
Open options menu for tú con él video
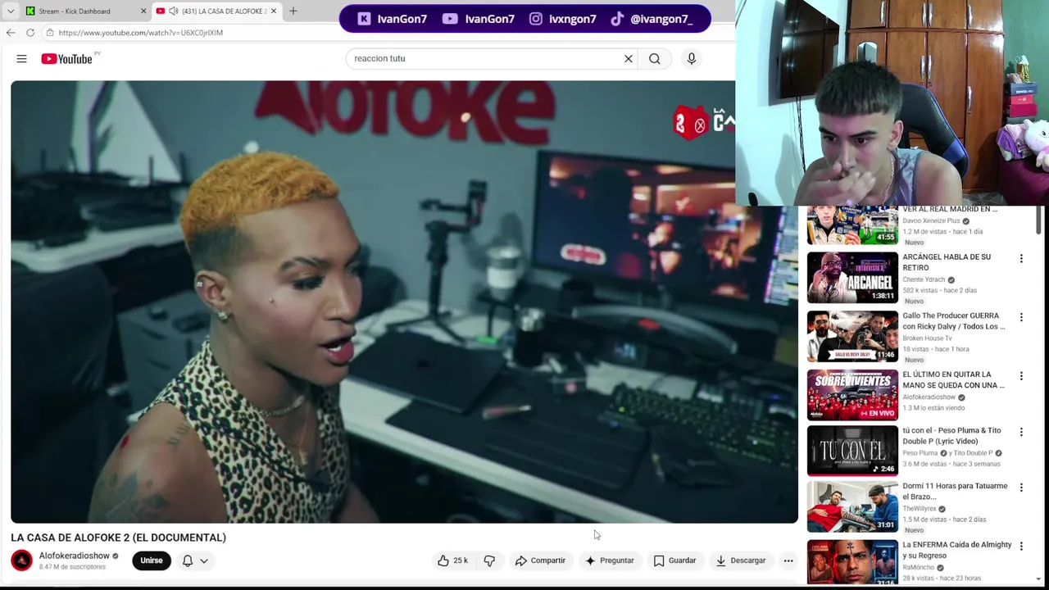1021,432
